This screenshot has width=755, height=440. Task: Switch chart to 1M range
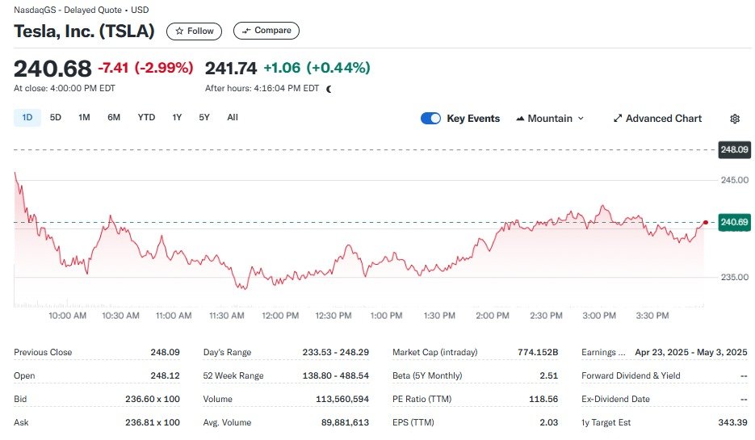tap(84, 117)
